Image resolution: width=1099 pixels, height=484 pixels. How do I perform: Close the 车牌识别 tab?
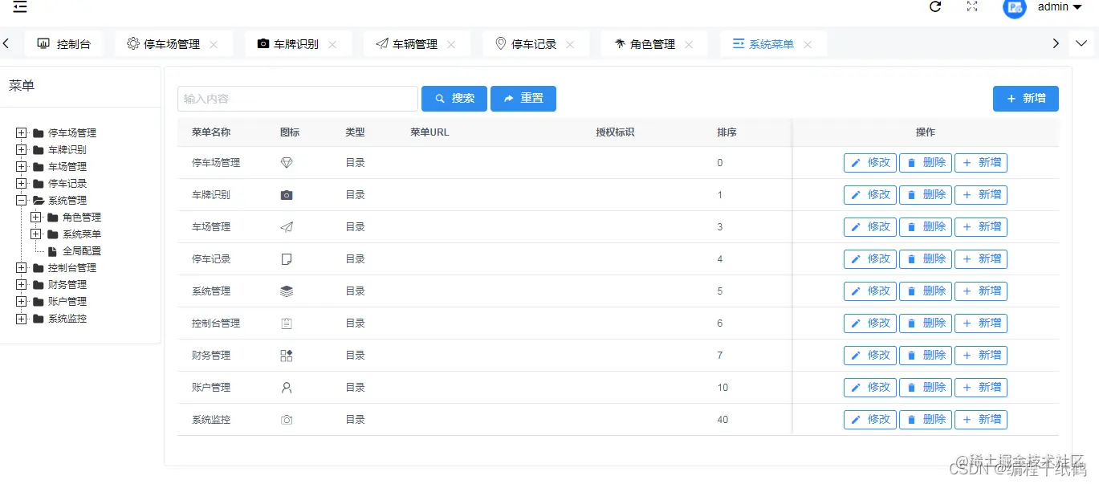(x=332, y=45)
